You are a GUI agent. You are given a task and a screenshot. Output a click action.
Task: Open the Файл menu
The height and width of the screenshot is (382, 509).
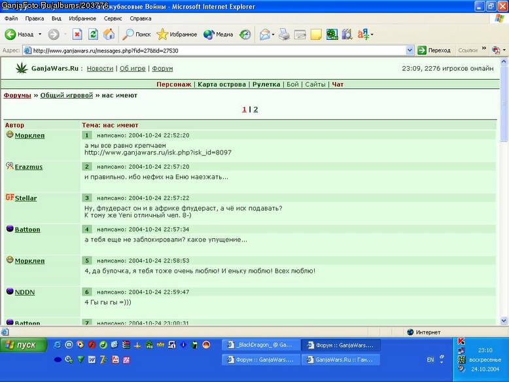tap(11, 18)
